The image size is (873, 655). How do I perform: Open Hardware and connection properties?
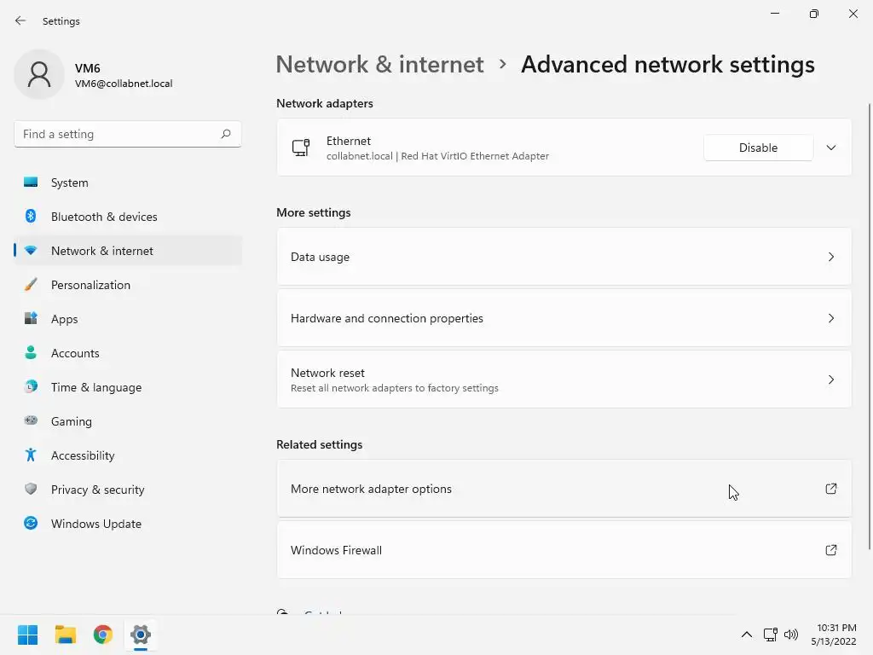click(x=564, y=318)
